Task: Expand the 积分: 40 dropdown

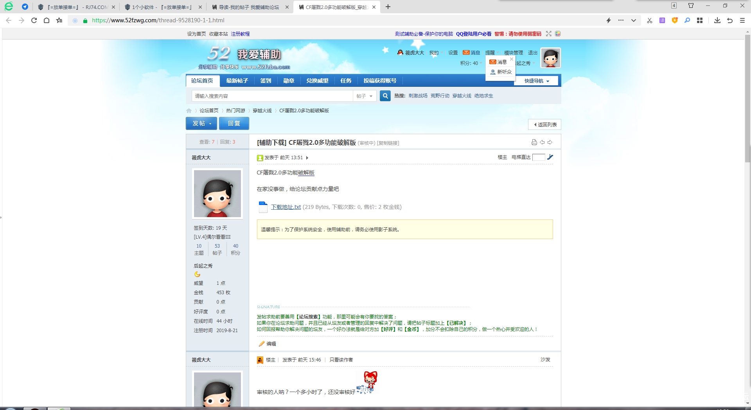Action: (x=471, y=63)
